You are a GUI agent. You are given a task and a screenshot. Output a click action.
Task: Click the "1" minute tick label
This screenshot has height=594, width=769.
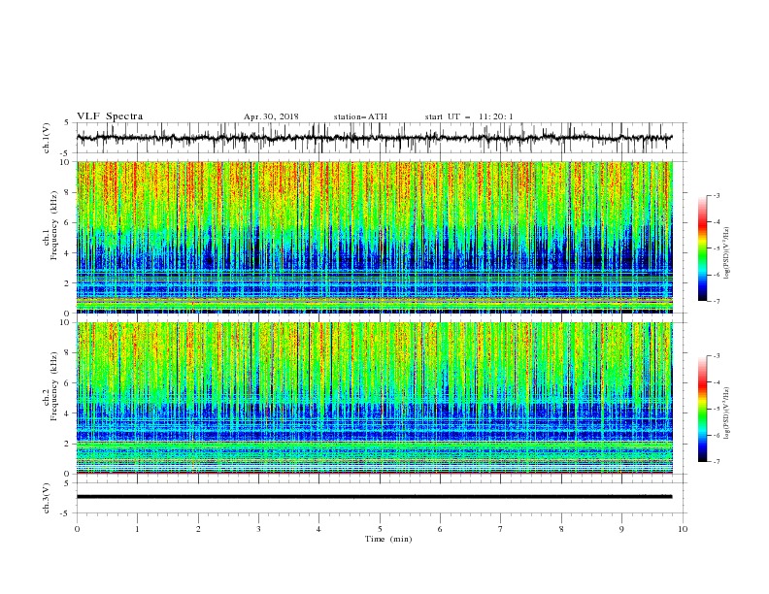pyautogui.click(x=137, y=529)
